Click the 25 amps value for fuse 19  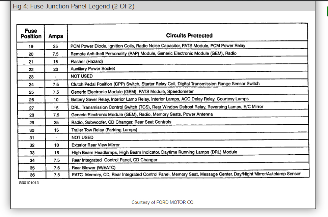[55, 46]
